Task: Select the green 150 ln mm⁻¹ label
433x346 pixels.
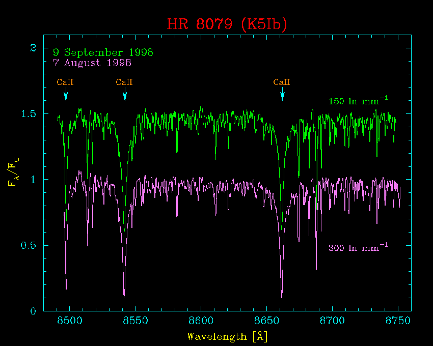Action: 358,101
